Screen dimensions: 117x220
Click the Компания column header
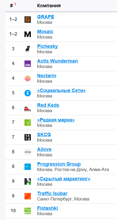point(49,6)
